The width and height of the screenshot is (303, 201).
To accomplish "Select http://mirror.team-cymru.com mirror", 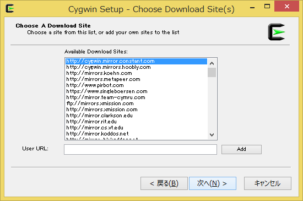I will (x=136, y=97).
